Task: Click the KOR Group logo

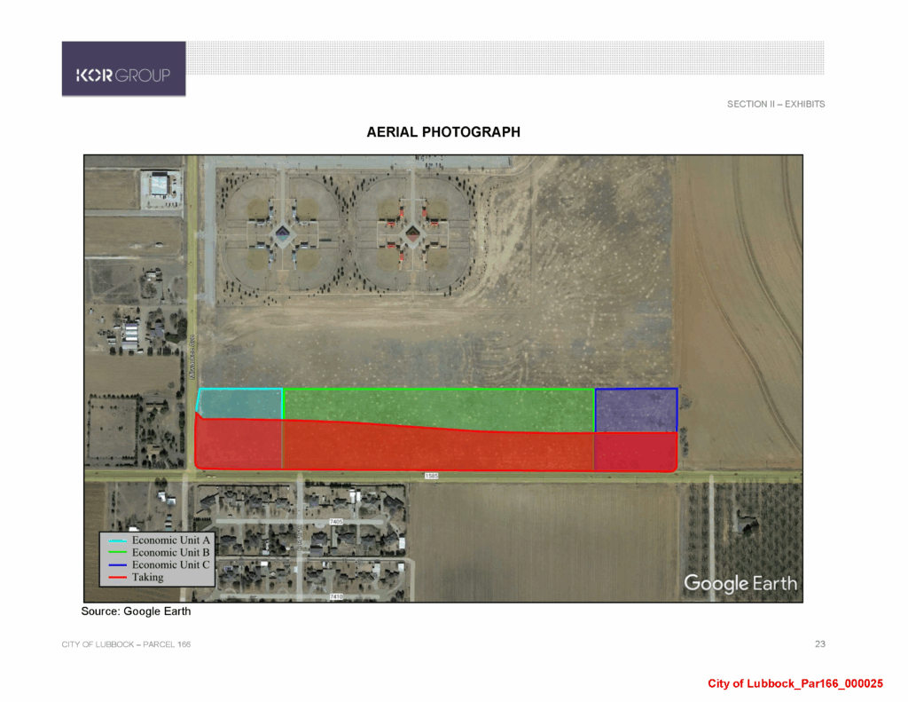Action: pyautogui.click(x=123, y=75)
